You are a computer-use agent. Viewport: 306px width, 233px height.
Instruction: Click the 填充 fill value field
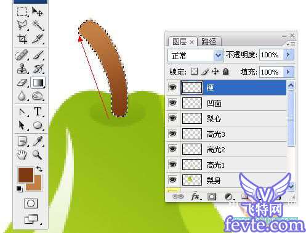pos(272,72)
